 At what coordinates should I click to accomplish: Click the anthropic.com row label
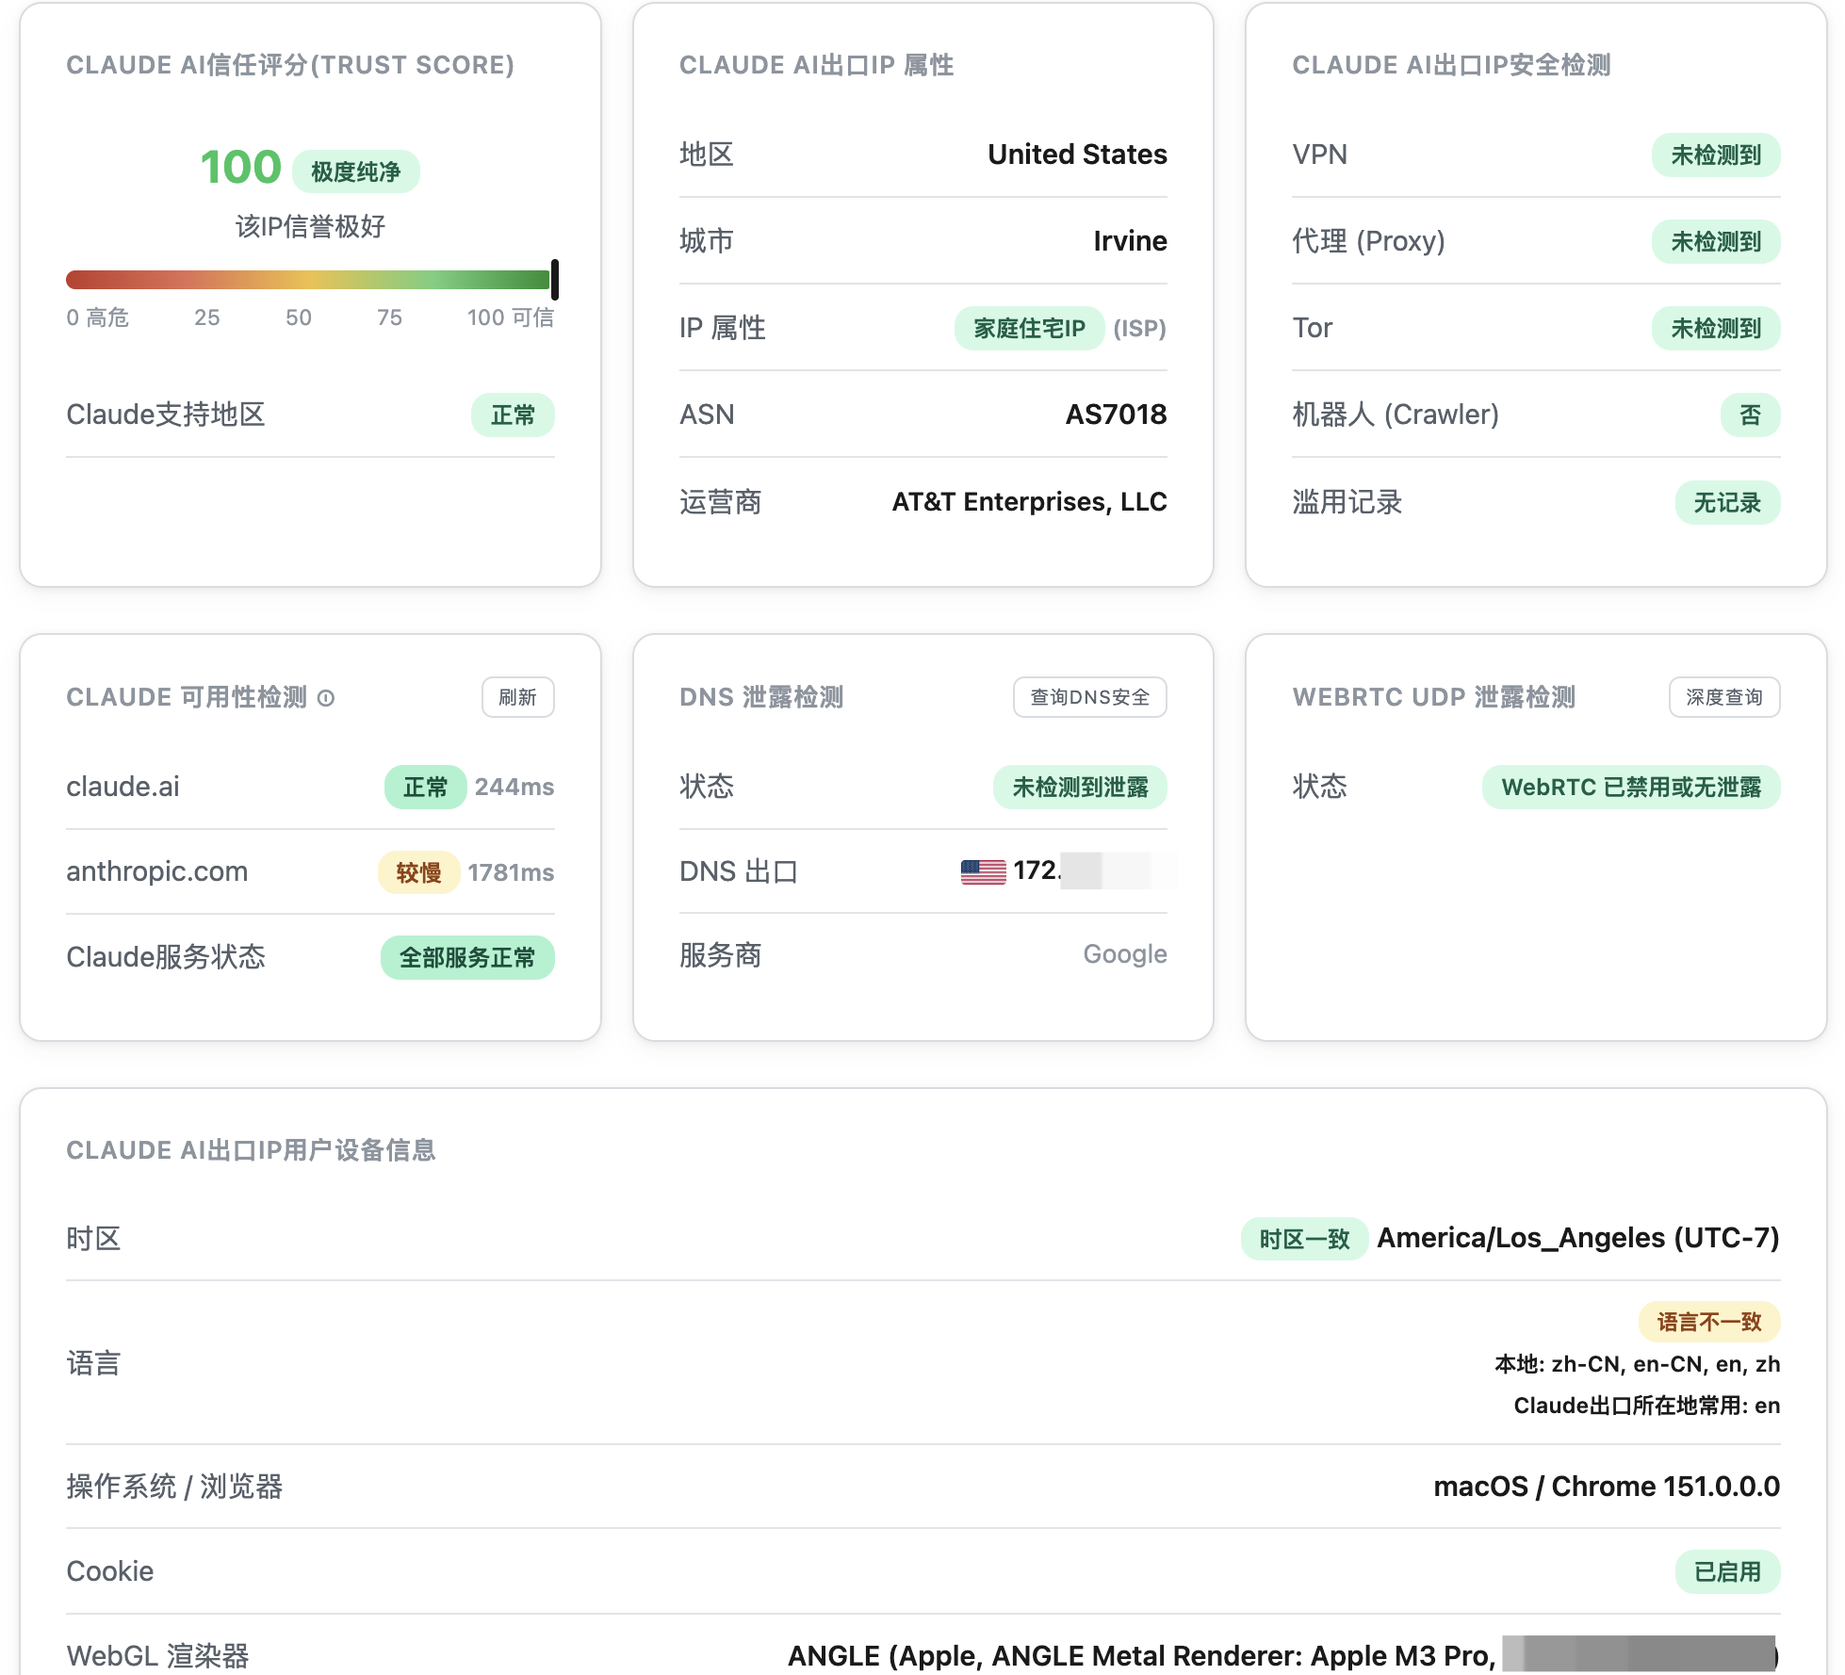(156, 871)
